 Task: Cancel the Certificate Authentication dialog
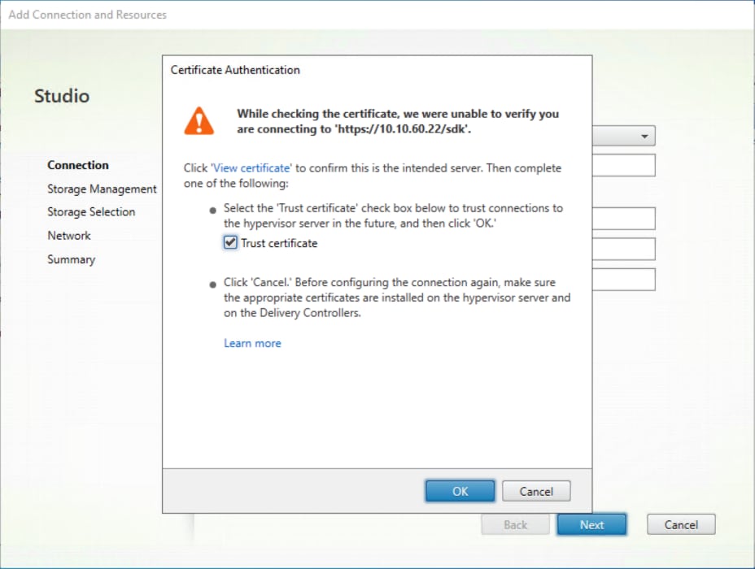536,491
